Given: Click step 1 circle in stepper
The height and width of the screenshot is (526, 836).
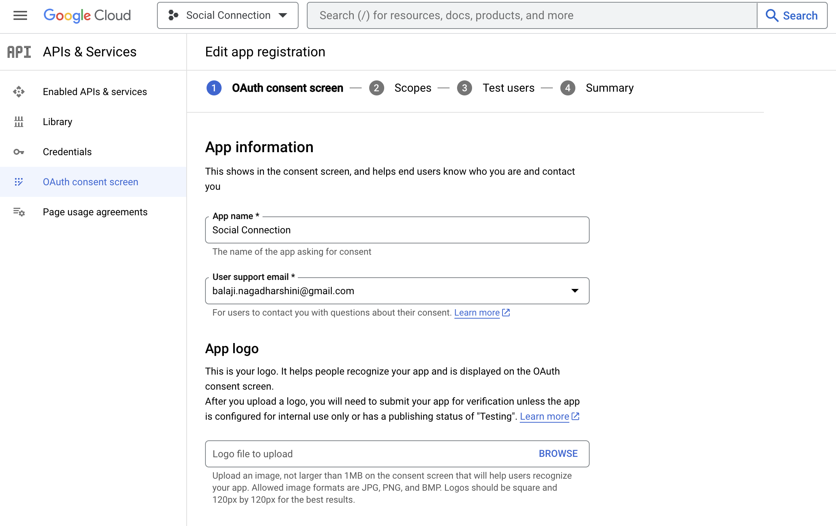Looking at the screenshot, I should [214, 88].
